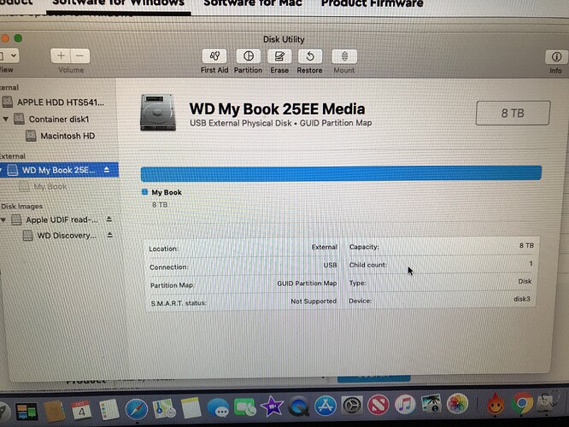Click the Device value 'disk3'
Viewport: 569px width, 427px height.
(x=522, y=299)
